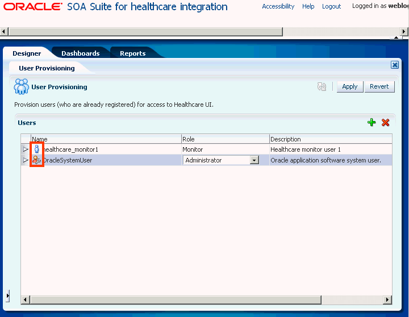The width and height of the screenshot is (409, 317).
Task: Select the healthcare_monitor1 user name
Action: tap(70, 149)
